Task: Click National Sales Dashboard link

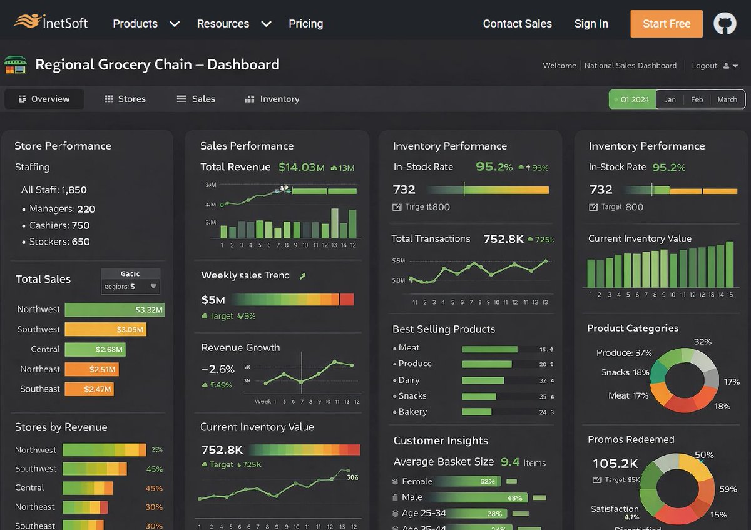Action: (630, 66)
